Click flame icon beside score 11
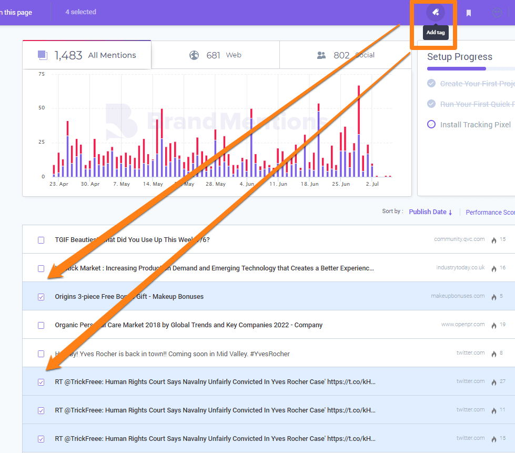 coord(493,410)
